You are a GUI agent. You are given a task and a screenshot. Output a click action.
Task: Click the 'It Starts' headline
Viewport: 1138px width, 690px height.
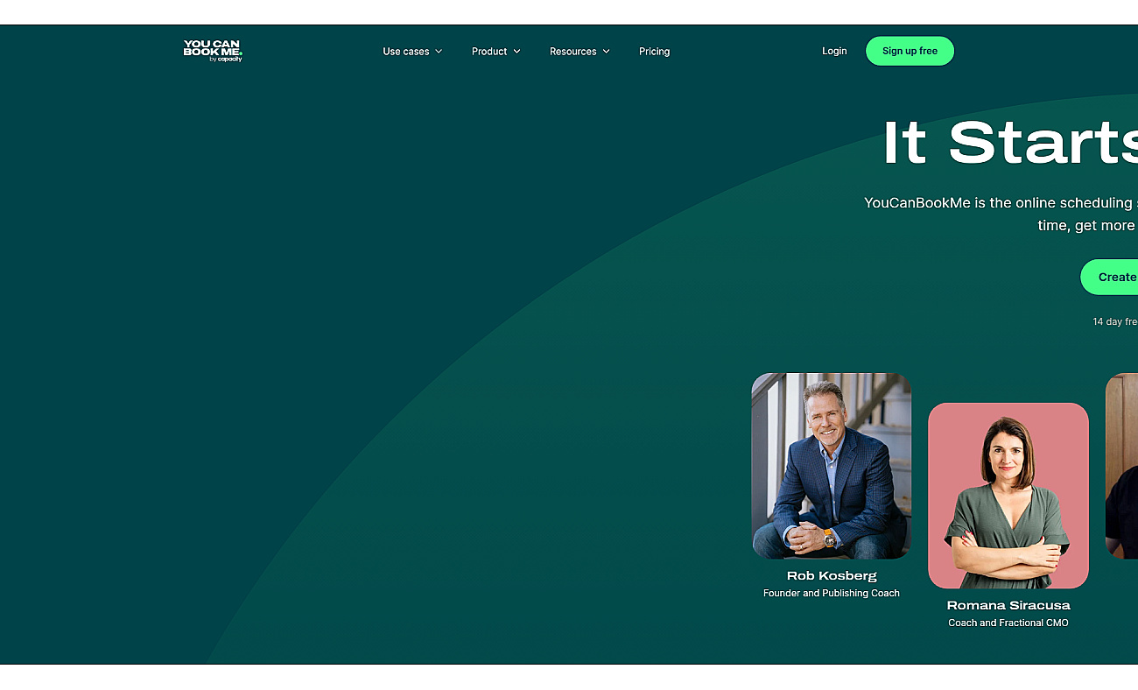click(x=1010, y=143)
